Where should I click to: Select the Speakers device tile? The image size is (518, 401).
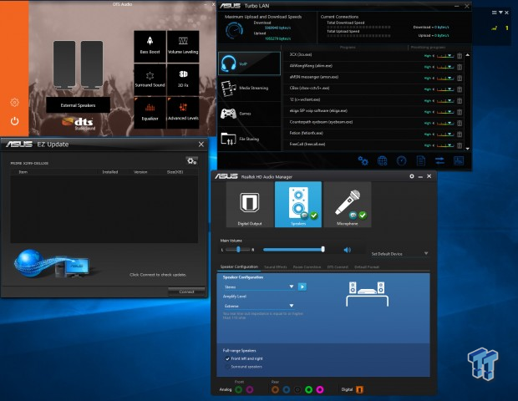[298, 205]
